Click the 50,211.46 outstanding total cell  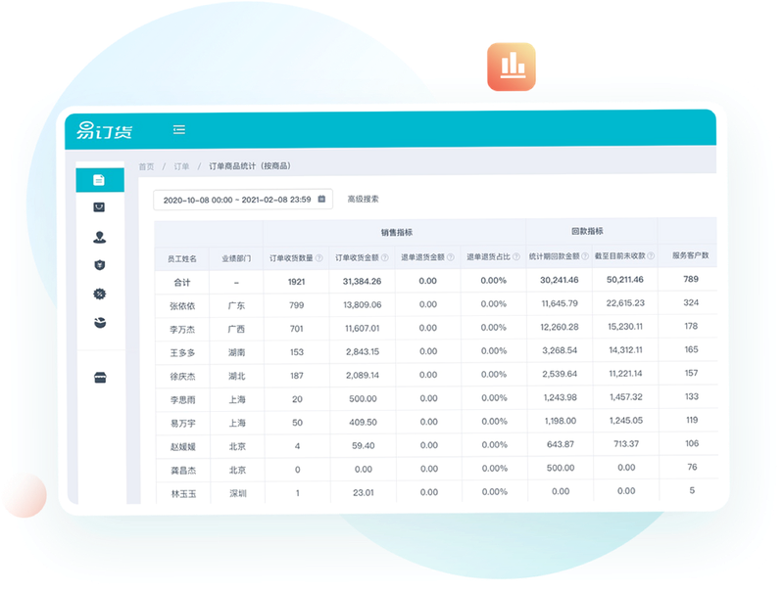tap(625, 280)
